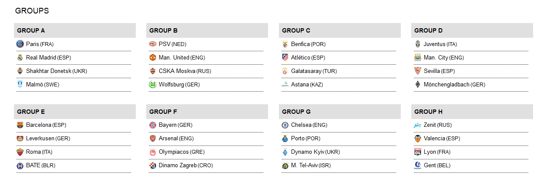Select the Man. City team name
This screenshot has height=182, width=547.
pyautogui.click(x=436, y=58)
